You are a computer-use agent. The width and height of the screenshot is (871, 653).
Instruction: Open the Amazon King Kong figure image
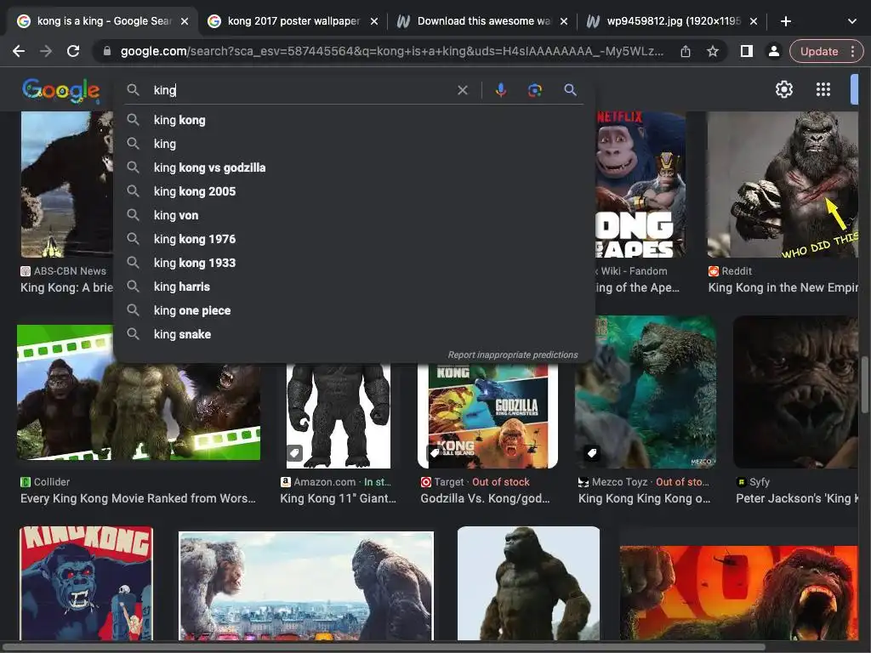pyautogui.click(x=339, y=415)
